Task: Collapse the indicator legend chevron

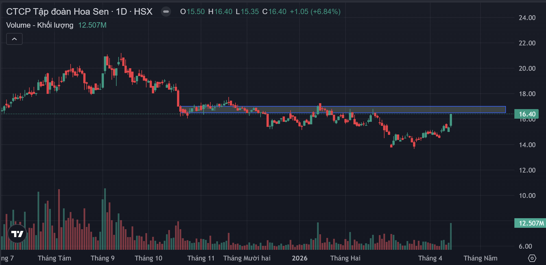Action: pyautogui.click(x=14, y=39)
